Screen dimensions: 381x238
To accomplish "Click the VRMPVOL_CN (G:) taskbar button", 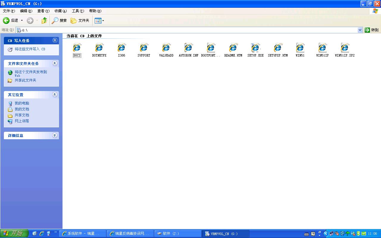I will click(226, 234).
